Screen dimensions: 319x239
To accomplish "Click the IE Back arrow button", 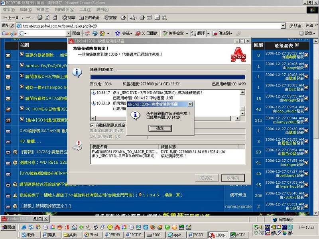I will 11,18.
